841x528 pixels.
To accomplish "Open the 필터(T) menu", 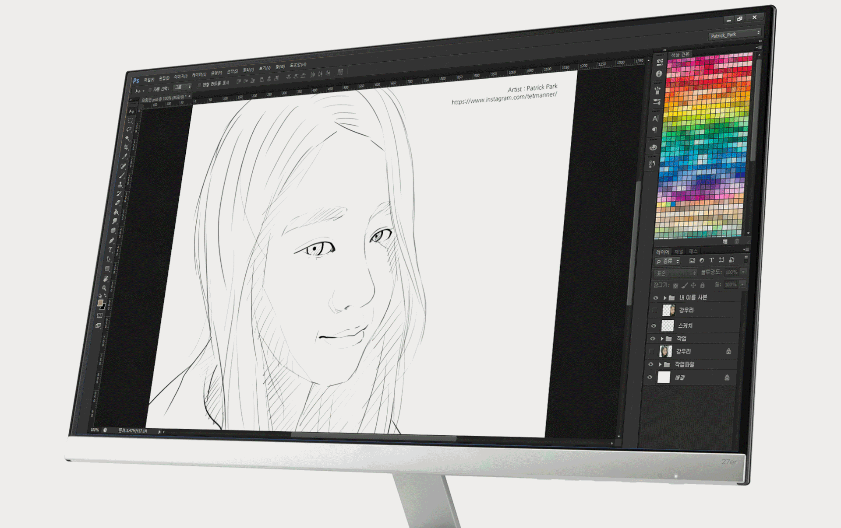I will 248,70.
